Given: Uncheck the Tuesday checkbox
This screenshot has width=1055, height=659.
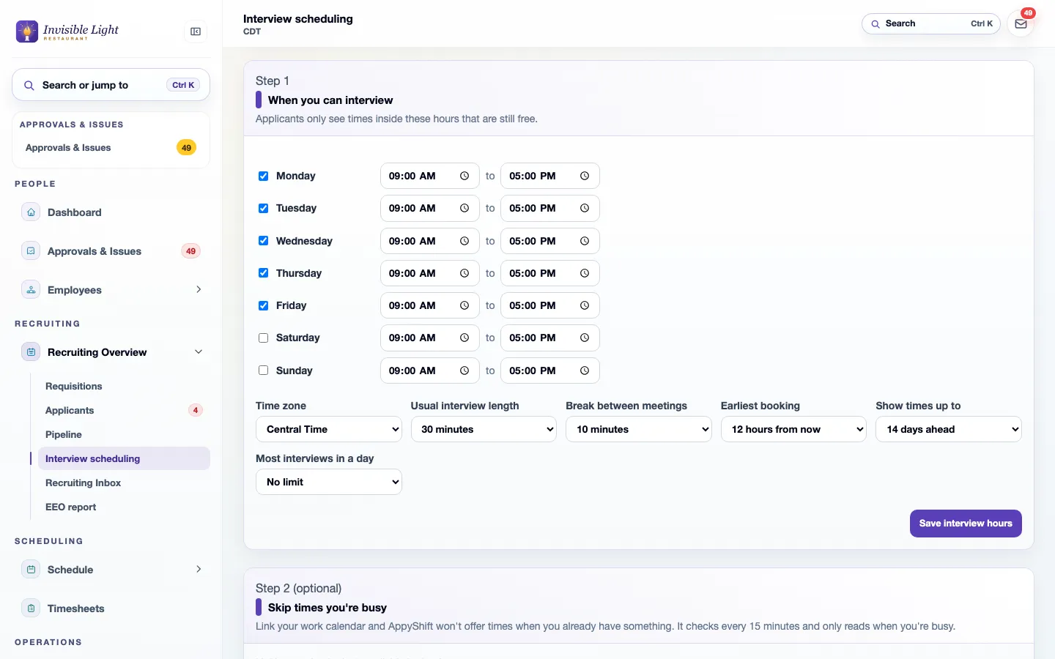Looking at the screenshot, I should pos(263,208).
